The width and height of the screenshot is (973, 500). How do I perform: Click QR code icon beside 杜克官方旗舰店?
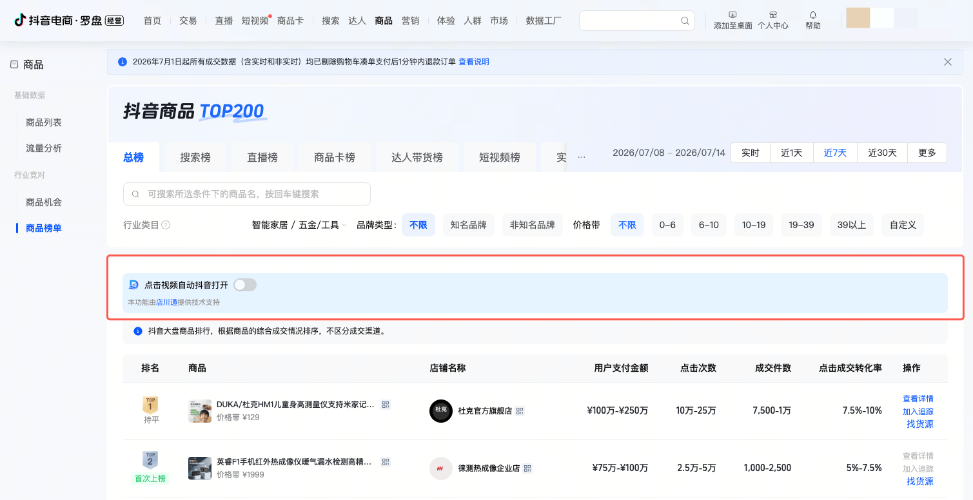[520, 411]
